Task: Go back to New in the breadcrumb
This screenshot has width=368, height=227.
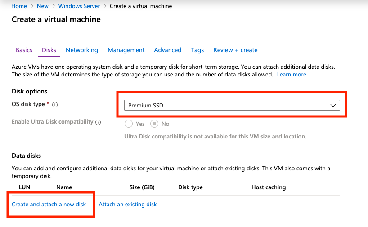Action: click(43, 6)
